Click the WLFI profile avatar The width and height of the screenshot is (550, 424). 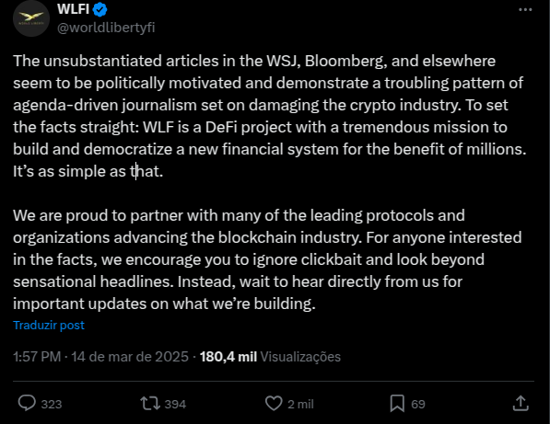pyautogui.click(x=31, y=18)
